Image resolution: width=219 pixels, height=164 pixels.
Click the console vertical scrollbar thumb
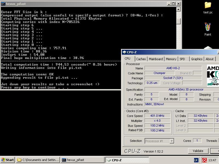pyautogui.click(x=178, y=21)
